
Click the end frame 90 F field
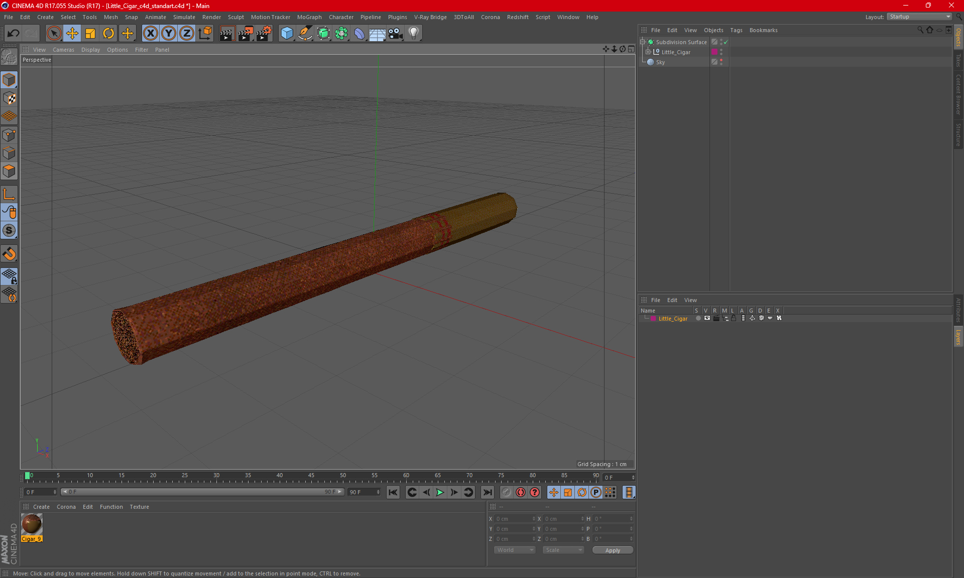(x=364, y=492)
